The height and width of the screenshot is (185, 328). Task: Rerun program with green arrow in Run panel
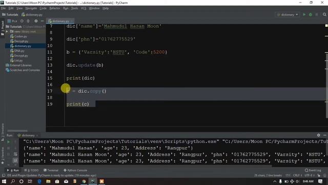coord(8,142)
